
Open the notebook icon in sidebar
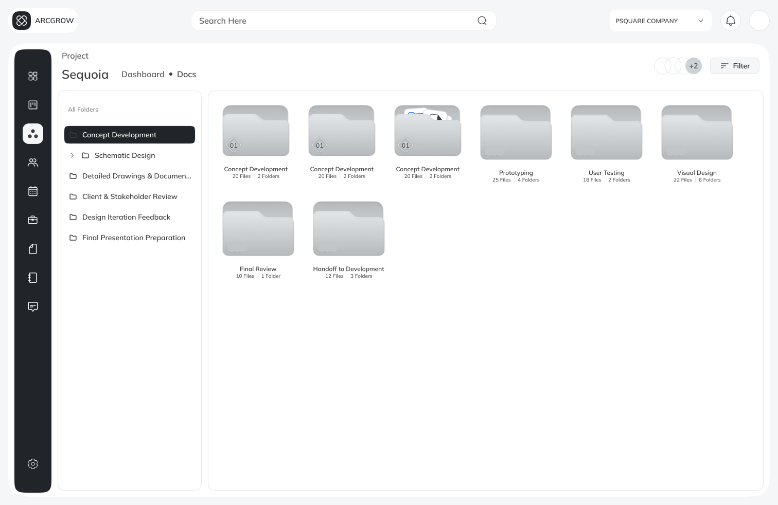(x=33, y=278)
